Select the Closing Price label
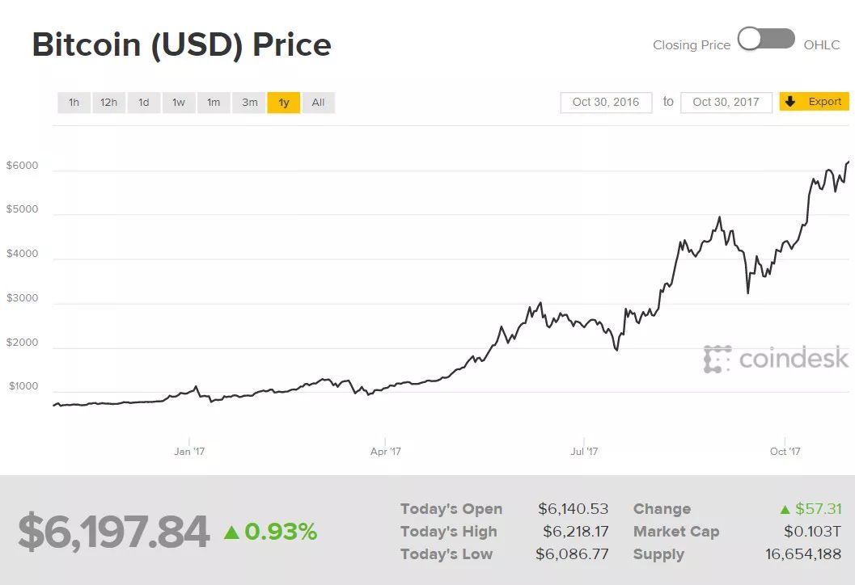Screen dimensions: 855x585 click(x=692, y=45)
